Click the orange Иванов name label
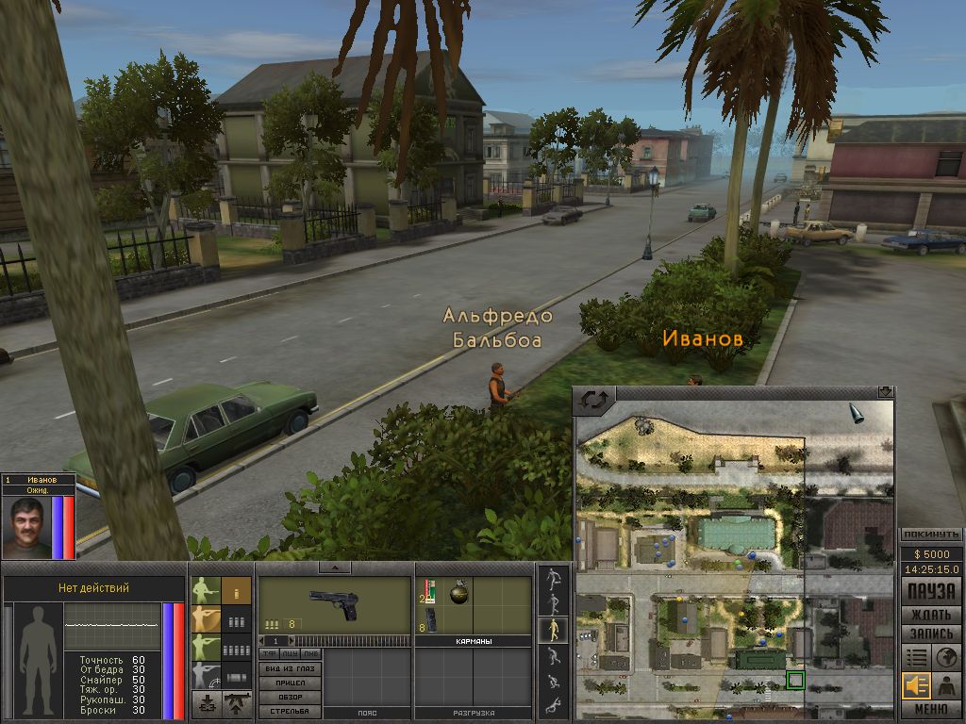 pos(702,338)
